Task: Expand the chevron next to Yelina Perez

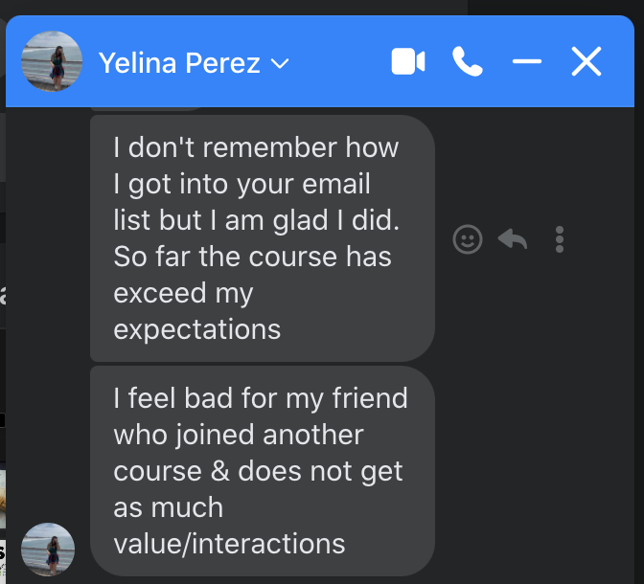Action: [x=280, y=63]
